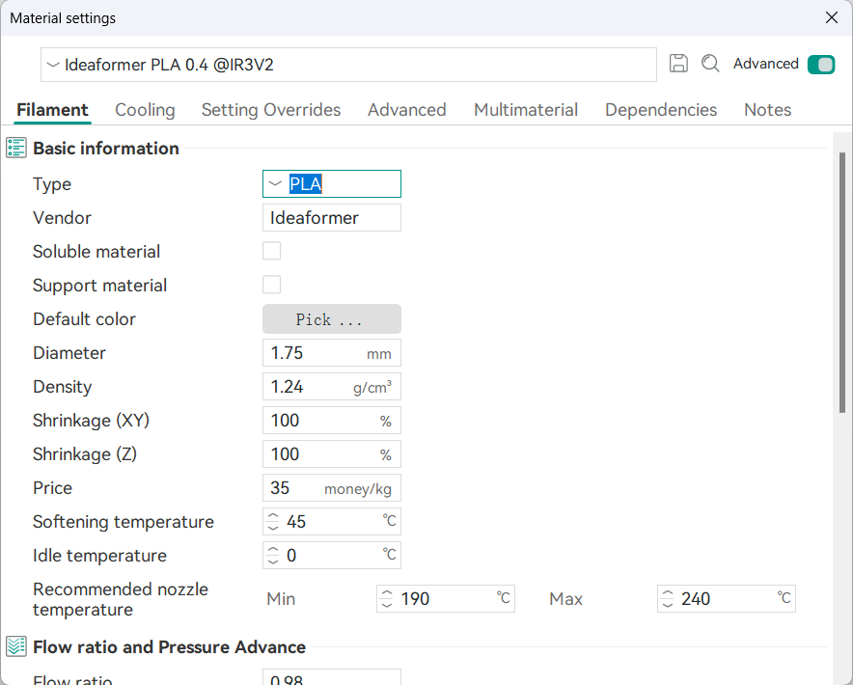Toggle the Advanced mode switch
This screenshot has width=853, height=685.
[821, 65]
